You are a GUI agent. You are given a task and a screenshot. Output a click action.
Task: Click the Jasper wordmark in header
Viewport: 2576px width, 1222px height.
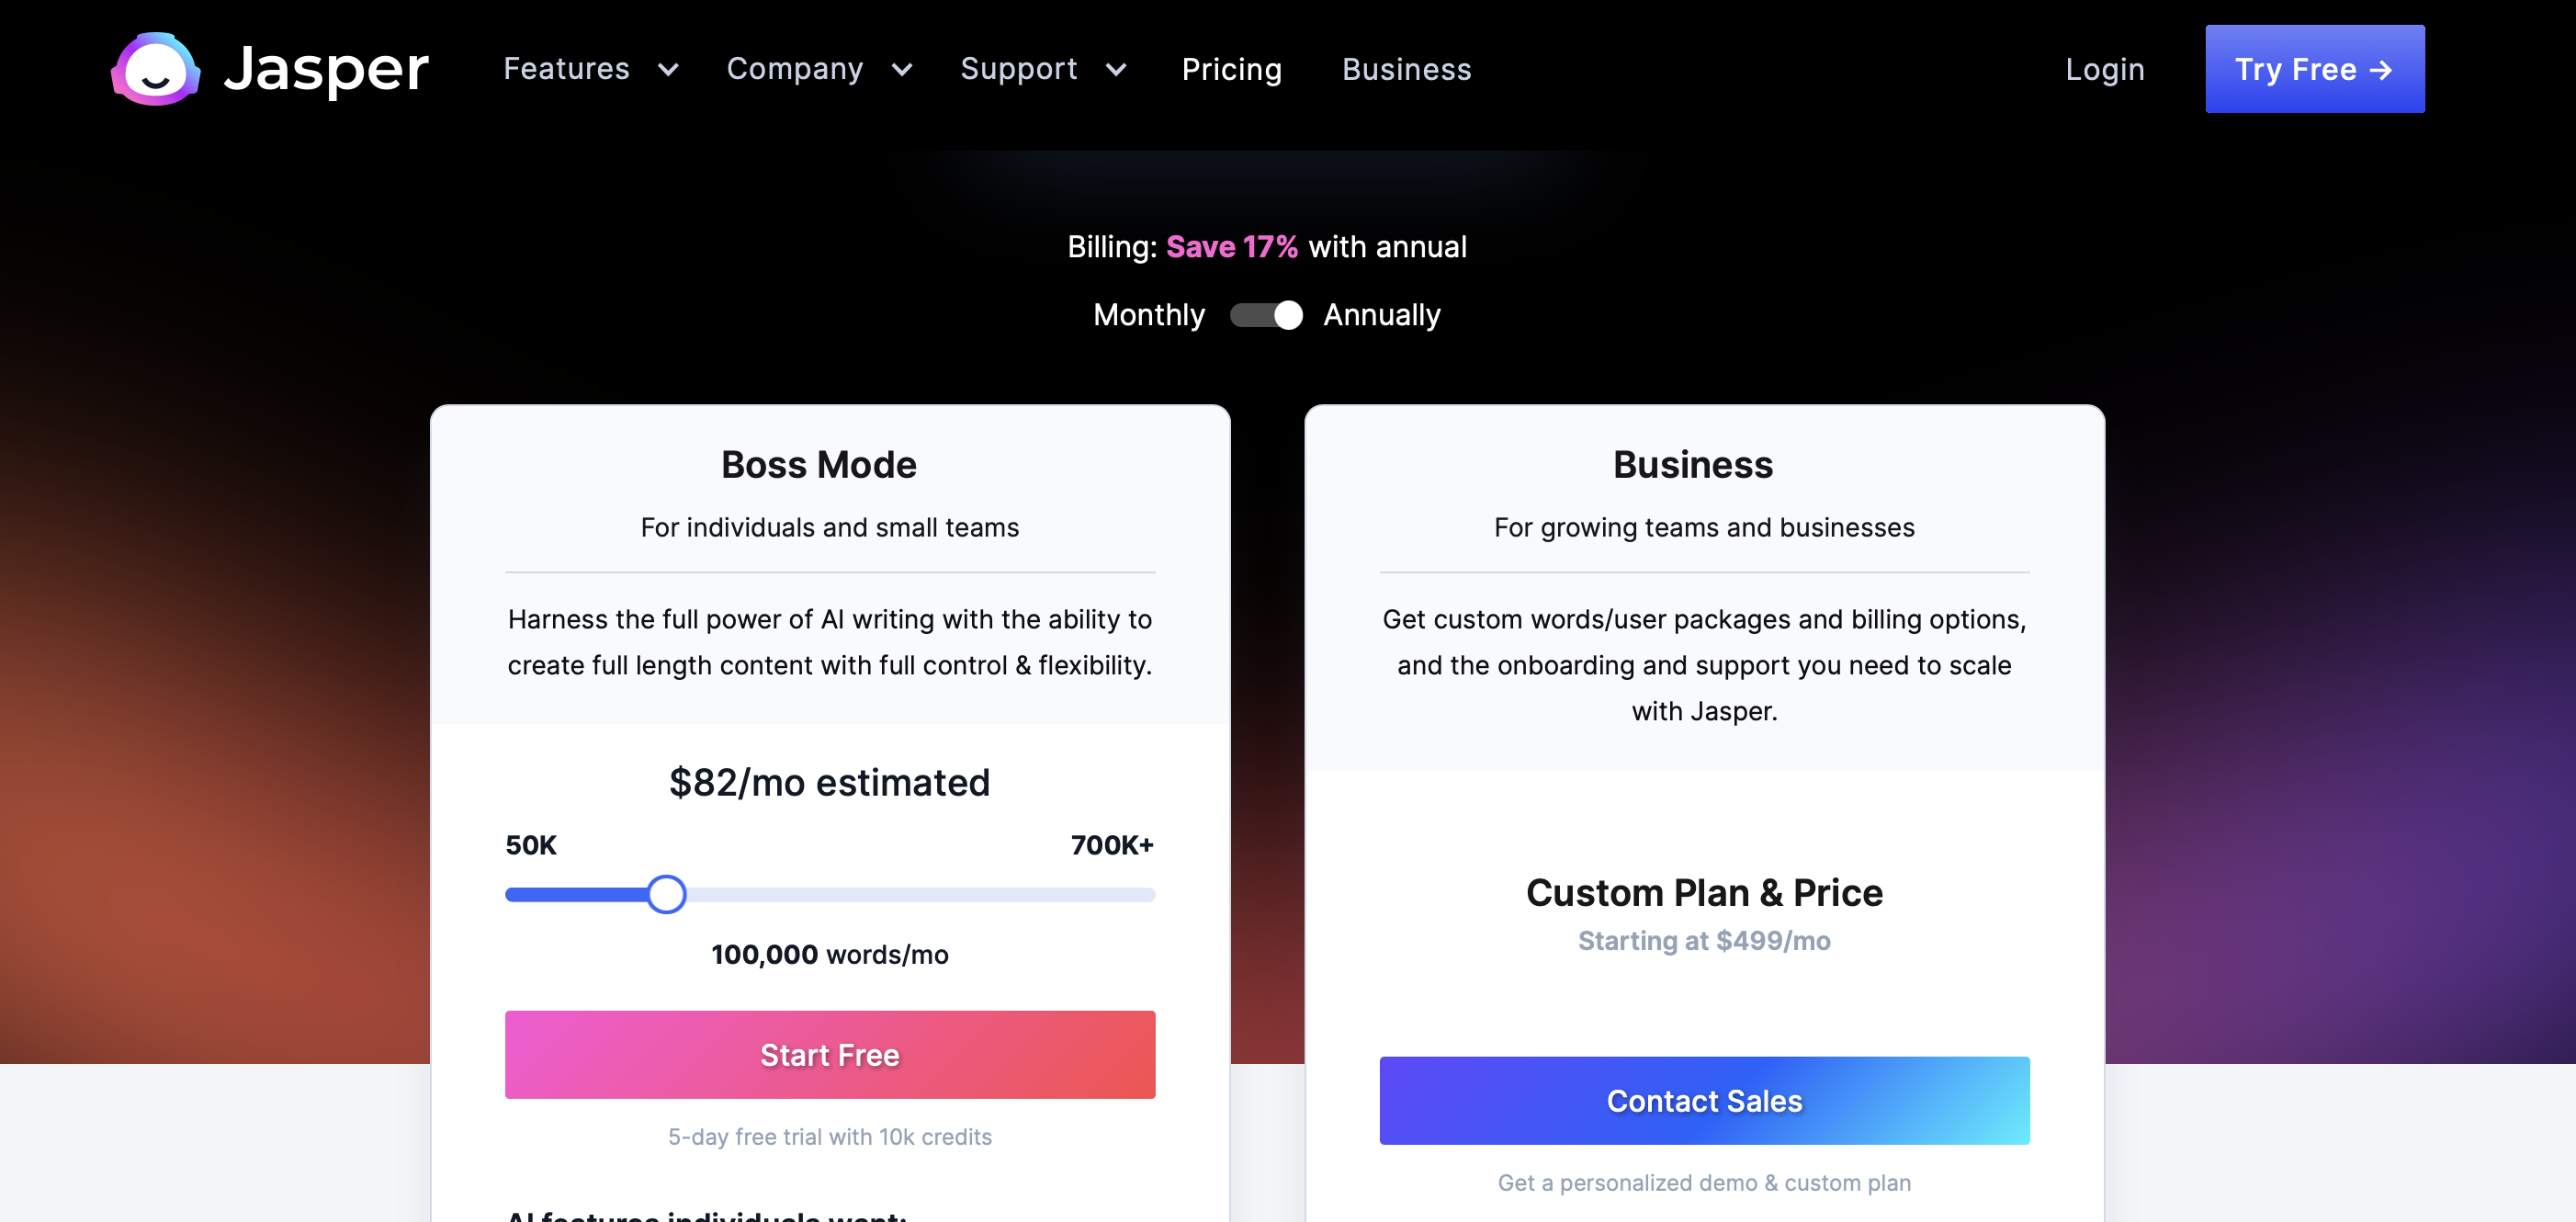(326, 69)
